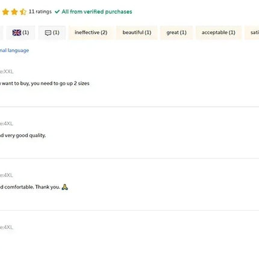Click the praying hands emoji
This screenshot has width=259, height=259.
(64, 187)
